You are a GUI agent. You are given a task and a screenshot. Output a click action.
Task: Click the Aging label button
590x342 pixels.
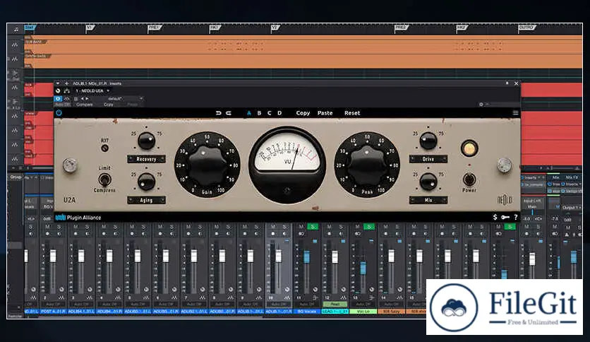click(146, 200)
